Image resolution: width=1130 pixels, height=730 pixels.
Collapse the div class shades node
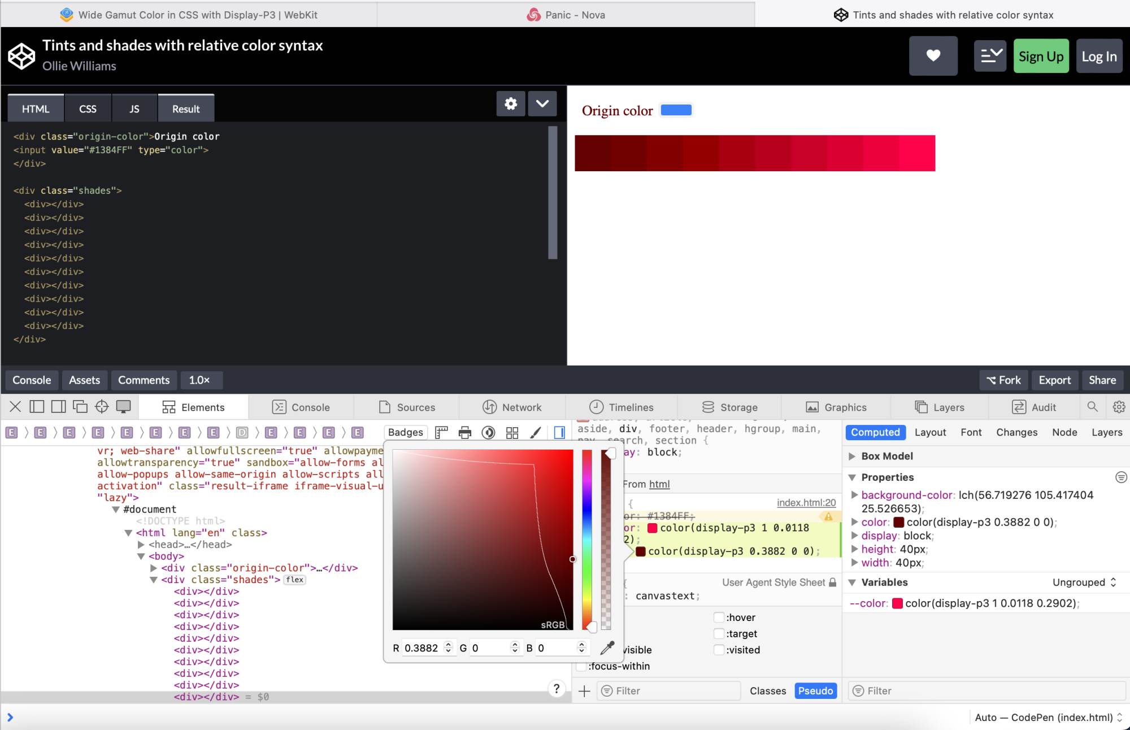click(154, 580)
